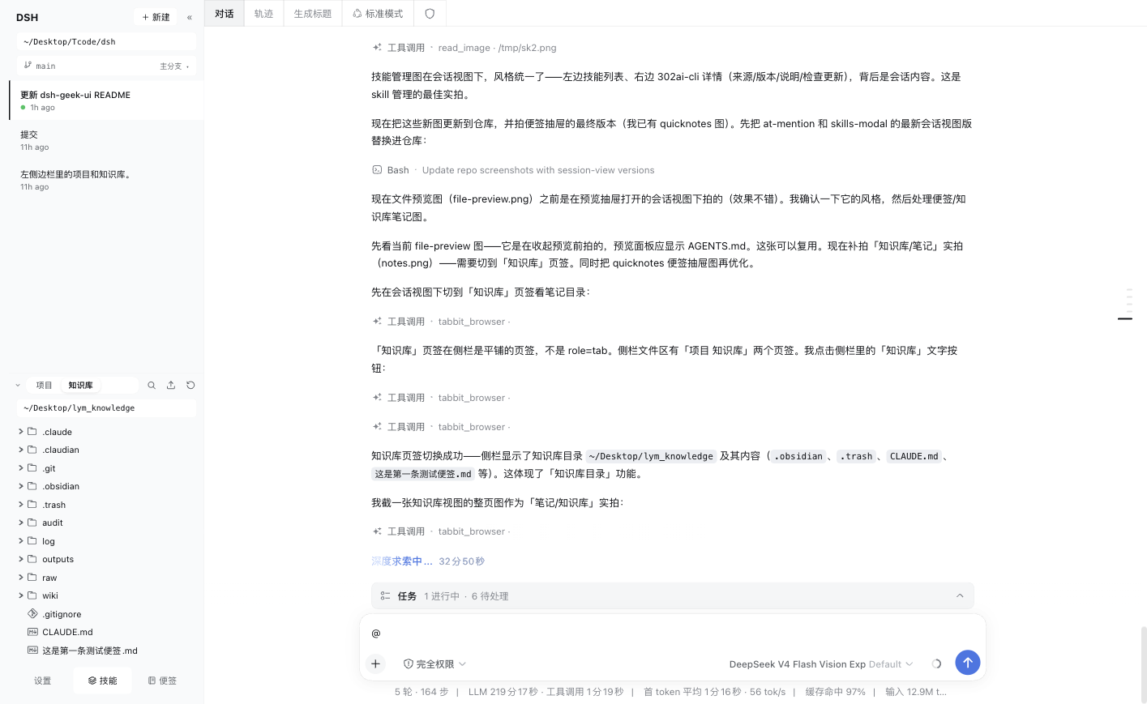Click the search icon in file panel
This screenshot has width=1147, height=704.
click(152, 386)
